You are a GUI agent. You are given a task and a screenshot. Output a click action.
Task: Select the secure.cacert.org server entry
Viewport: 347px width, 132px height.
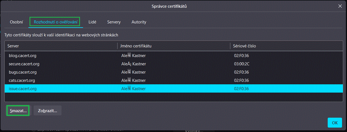[24, 64]
